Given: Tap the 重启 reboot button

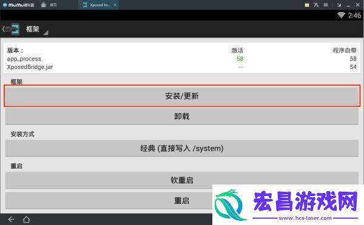Looking at the screenshot, I should [182, 200].
